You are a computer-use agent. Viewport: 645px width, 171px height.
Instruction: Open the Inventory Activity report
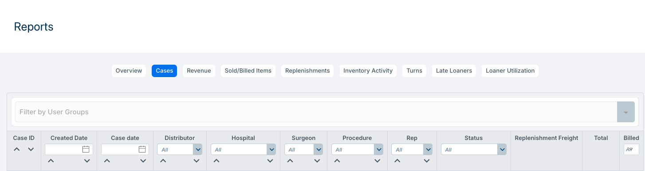pos(368,71)
